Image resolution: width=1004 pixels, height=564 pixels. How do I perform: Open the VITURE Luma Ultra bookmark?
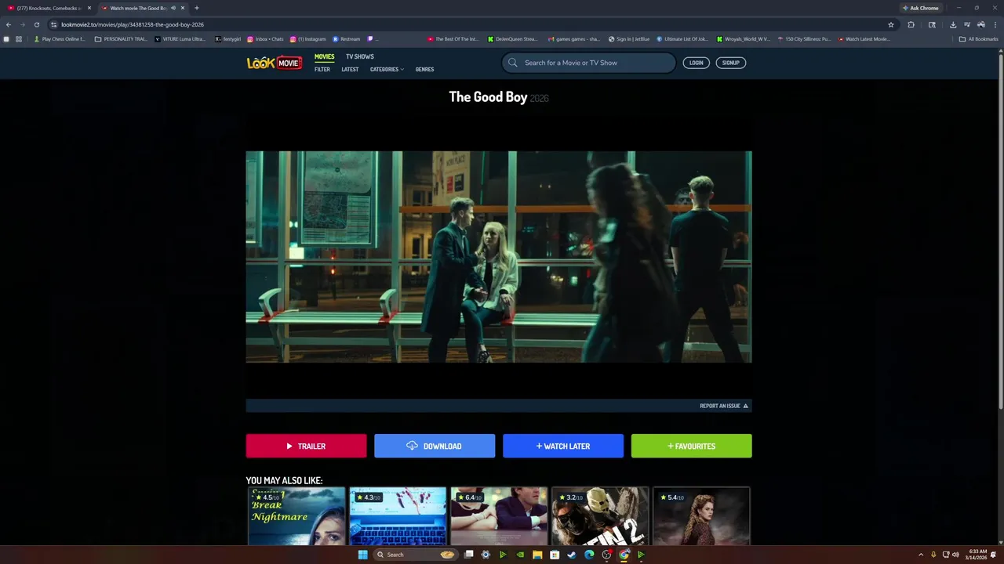(180, 38)
